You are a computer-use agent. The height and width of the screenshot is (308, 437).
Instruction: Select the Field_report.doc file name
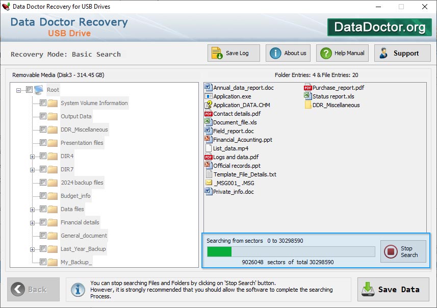[234, 131]
